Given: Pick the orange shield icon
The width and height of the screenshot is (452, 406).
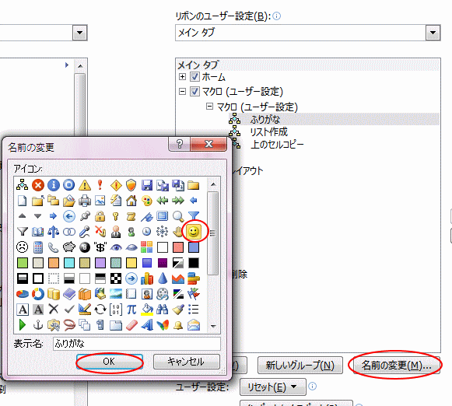Looking at the screenshot, I should coord(131,185).
